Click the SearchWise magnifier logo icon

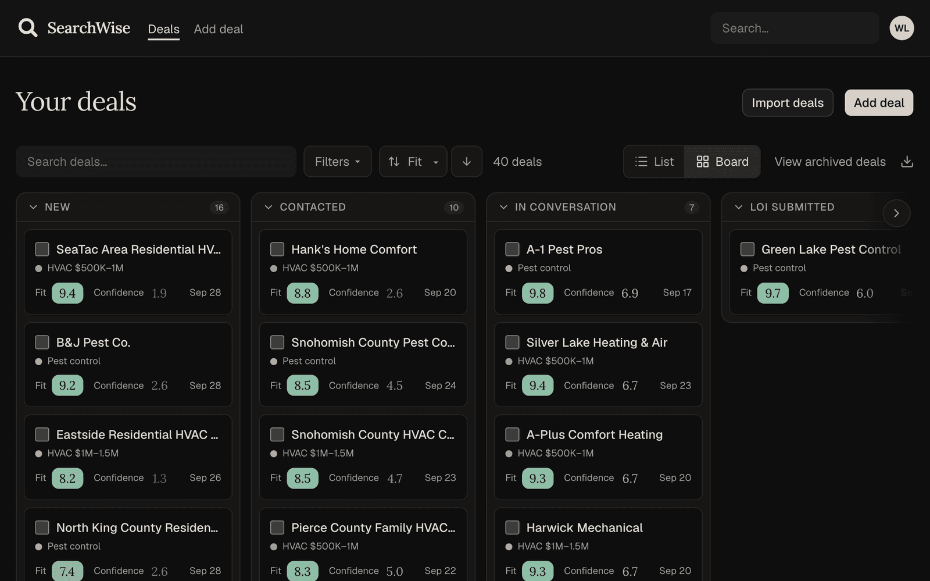click(28, 27)
